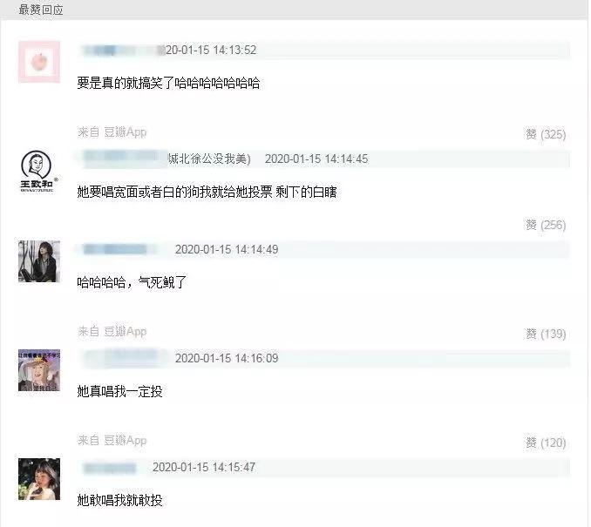Open 豆瓣App link under 她真唱我一定投 comment
591x527 pixels.
click(125, 441)
